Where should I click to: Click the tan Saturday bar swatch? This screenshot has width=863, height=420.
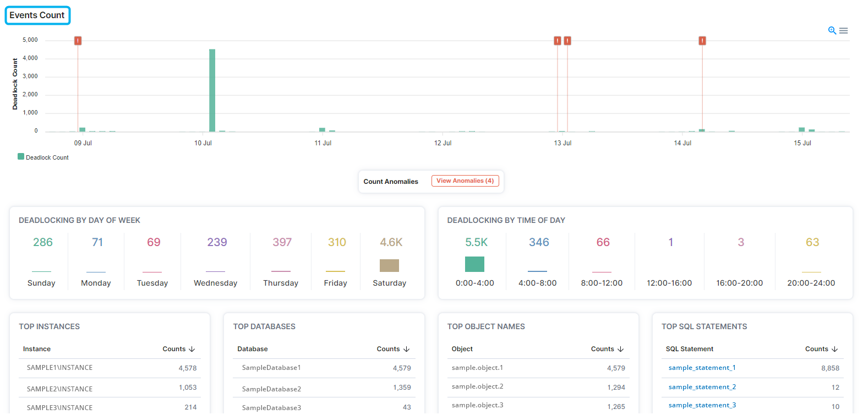[389, 266]
